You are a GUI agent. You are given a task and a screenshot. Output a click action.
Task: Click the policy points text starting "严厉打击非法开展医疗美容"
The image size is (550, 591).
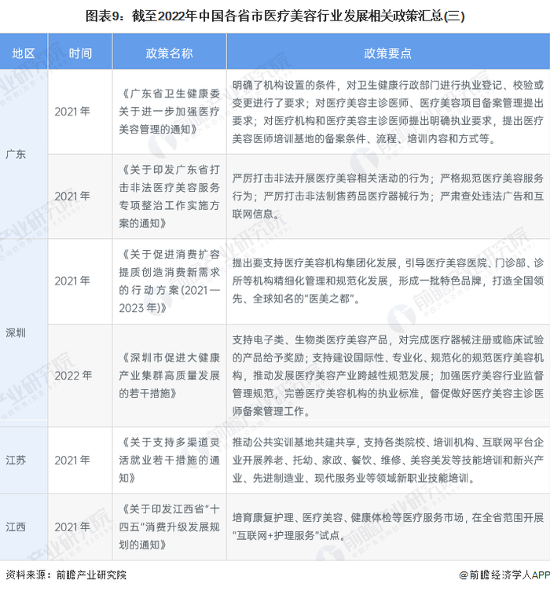point(388,196)
